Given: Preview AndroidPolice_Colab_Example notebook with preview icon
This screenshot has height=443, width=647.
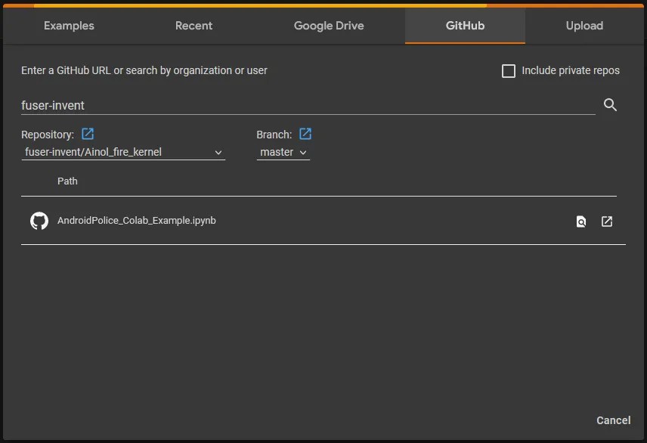Looking at the screenshot, I should click(x=580, y=221).
